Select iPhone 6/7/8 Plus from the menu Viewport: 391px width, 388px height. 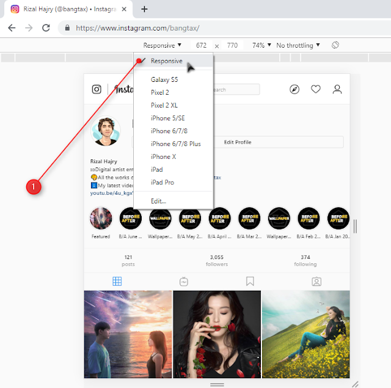(x=174, y=144)
